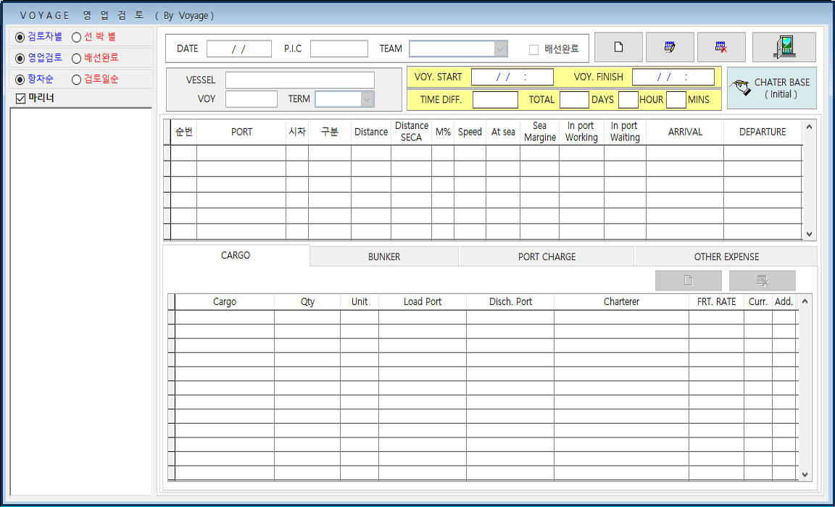Click the Cargo column header
The height and width of the screenshot is (507, 835).
225,301
